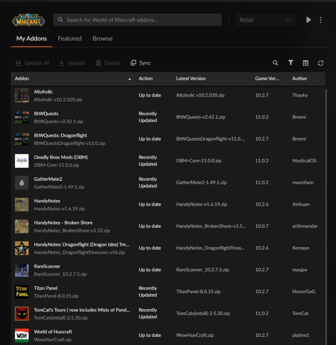
Task: Select the Altoholic addon name
Action: pyautogui.click(x=43, y=92)
